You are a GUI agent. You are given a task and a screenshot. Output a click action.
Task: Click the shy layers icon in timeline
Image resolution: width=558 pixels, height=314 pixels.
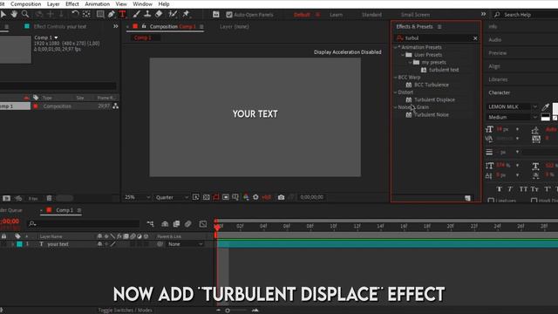165,223
